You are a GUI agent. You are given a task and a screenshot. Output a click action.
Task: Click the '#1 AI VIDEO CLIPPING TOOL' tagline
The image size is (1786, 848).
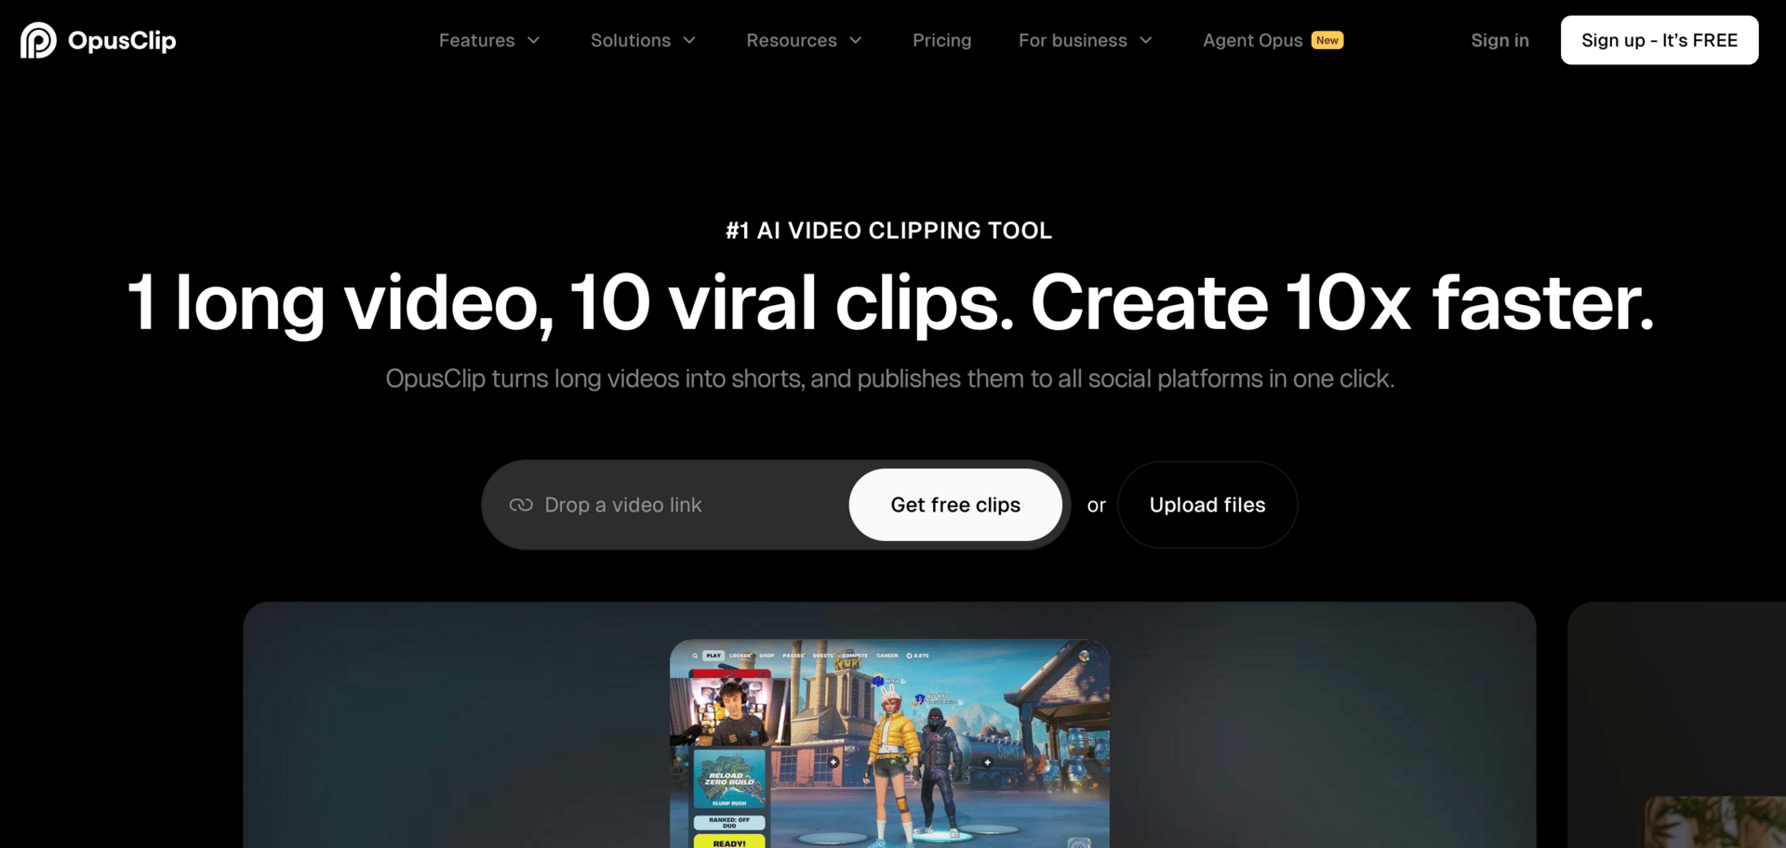889,231
